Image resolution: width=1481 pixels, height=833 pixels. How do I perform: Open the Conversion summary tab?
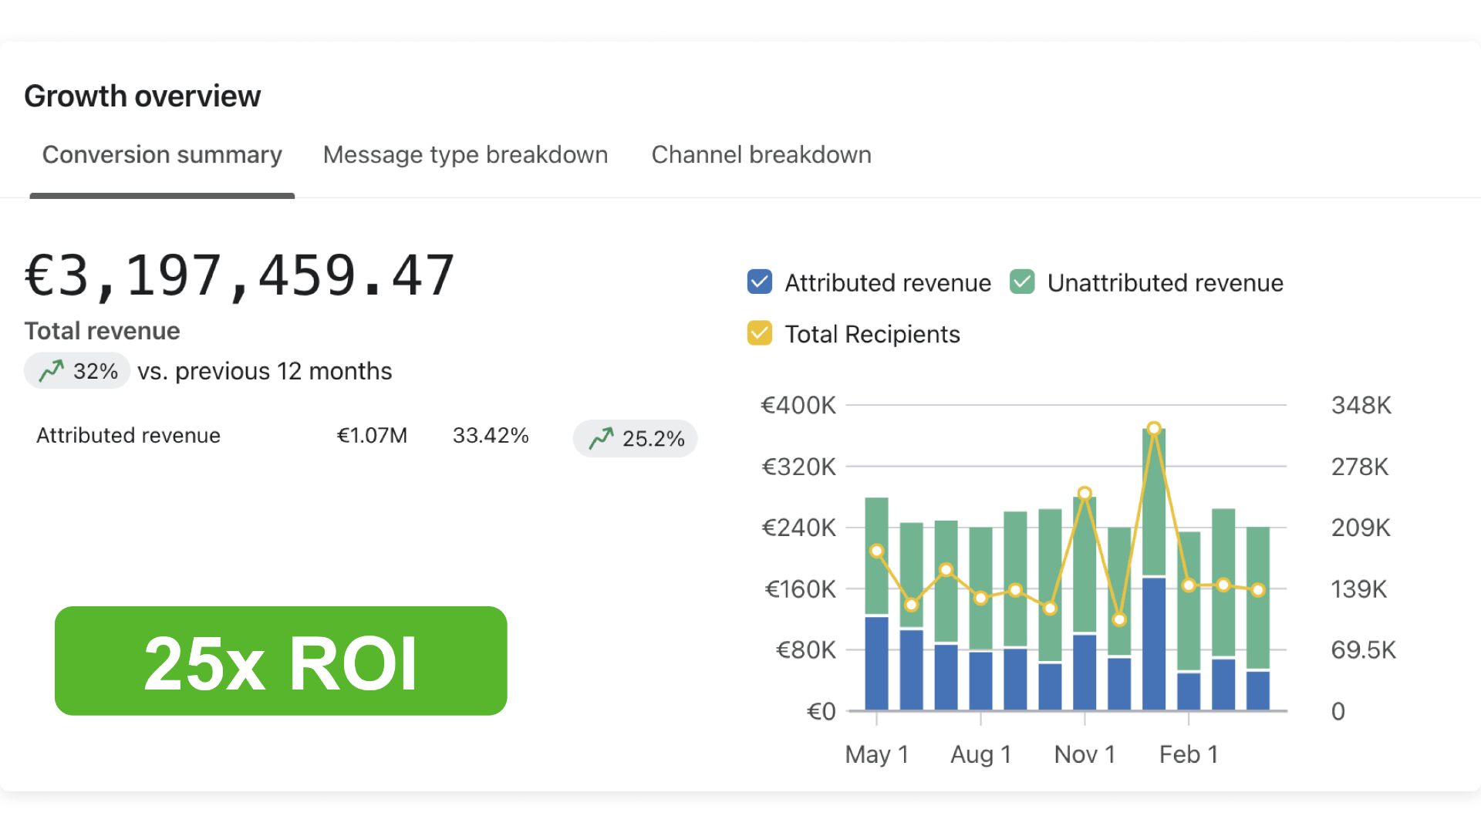162,155
